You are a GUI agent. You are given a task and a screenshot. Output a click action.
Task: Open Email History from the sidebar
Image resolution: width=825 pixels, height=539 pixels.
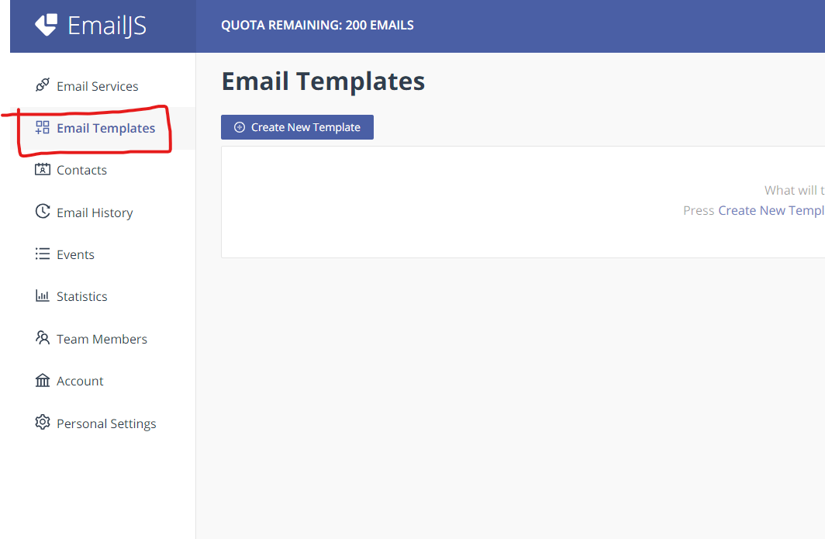pos(102,212)
